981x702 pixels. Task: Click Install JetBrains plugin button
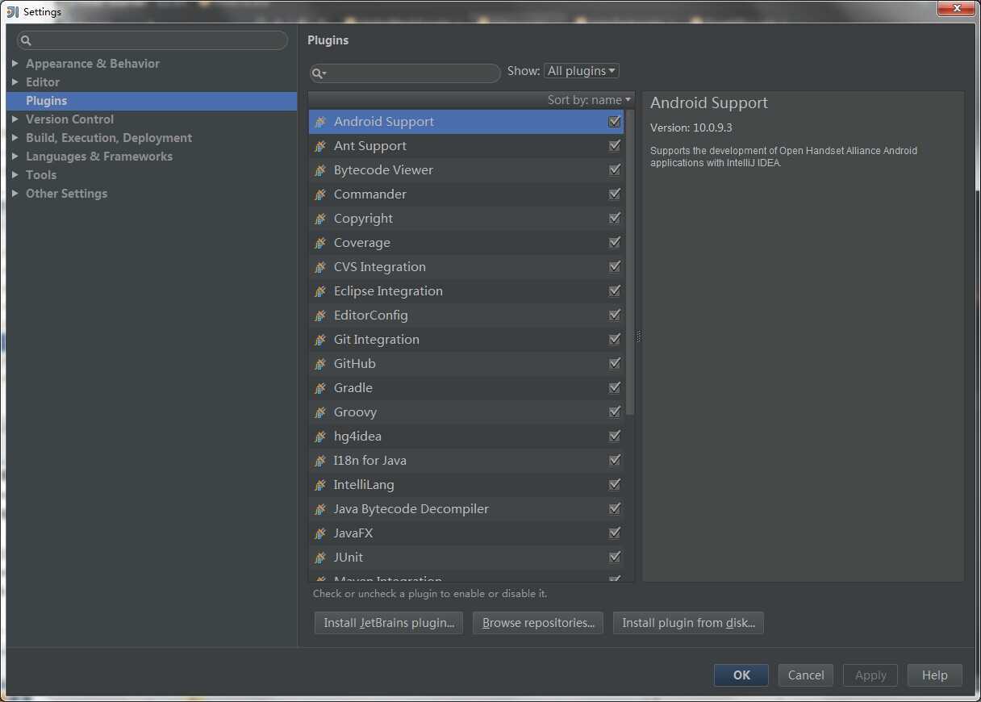coord(388,623)
